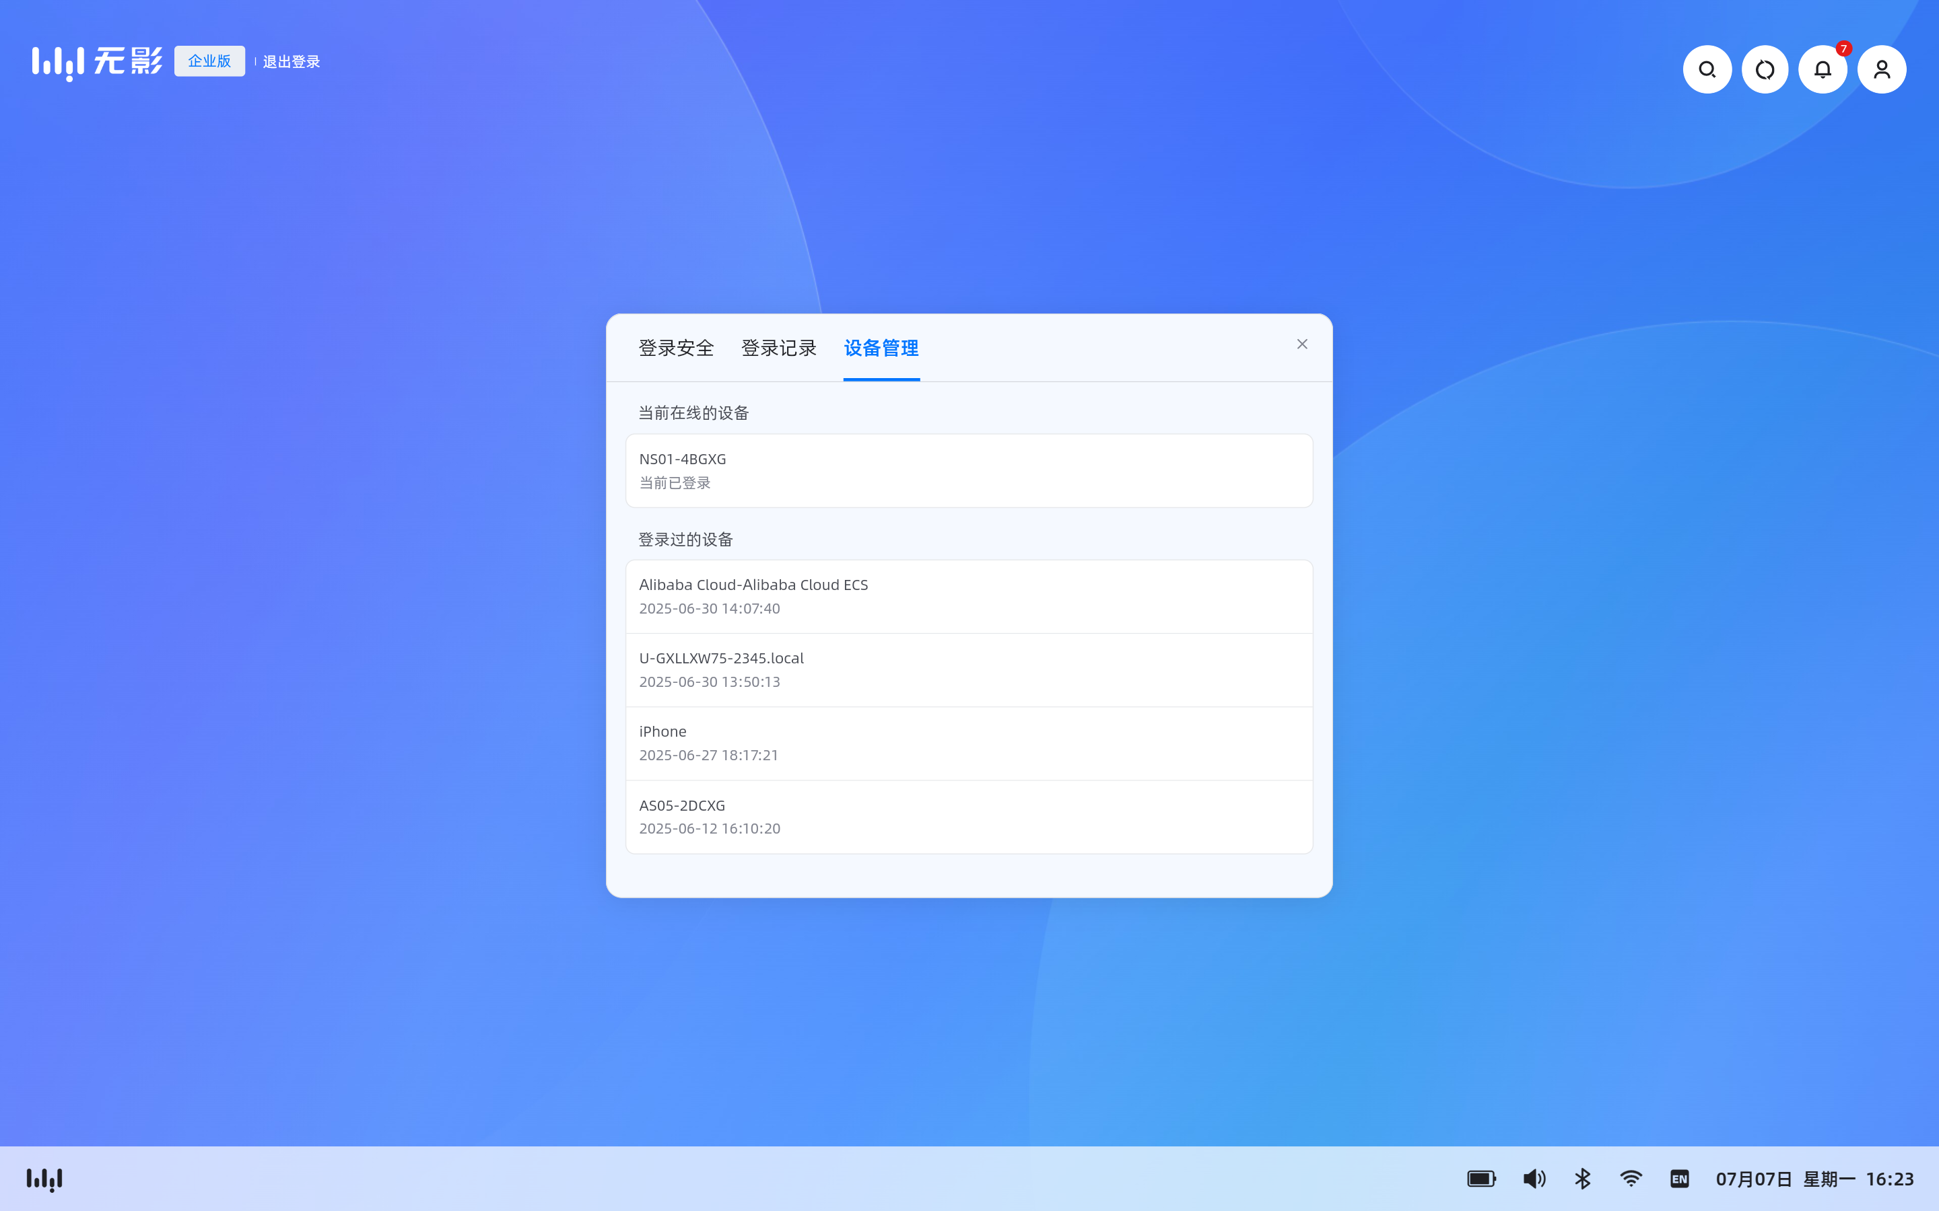Close the device management dialog

(x=1302, y=344)
